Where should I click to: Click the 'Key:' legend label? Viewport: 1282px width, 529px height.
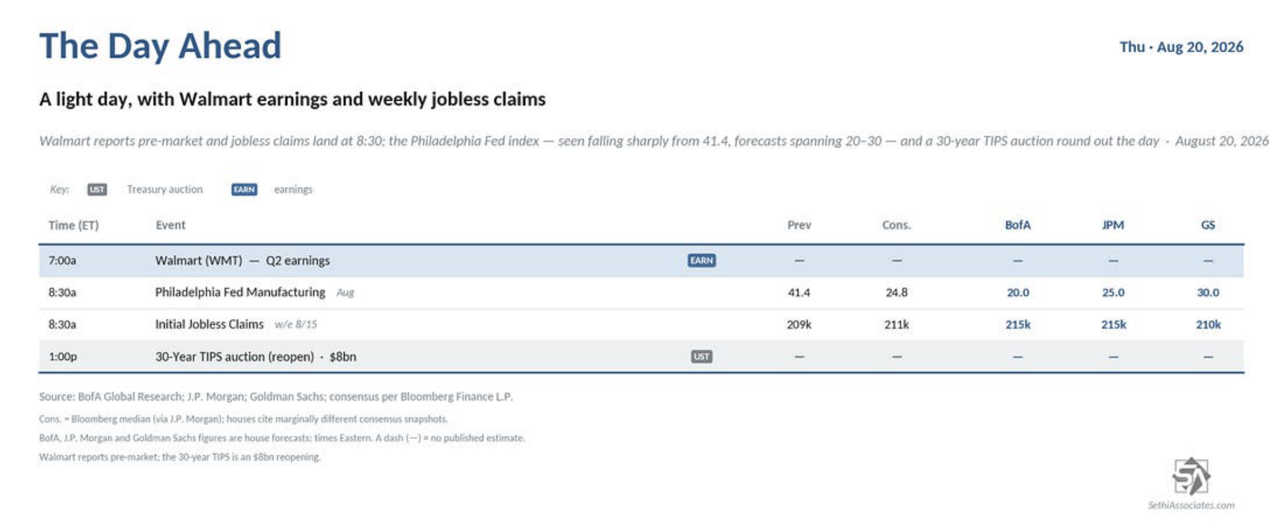[x=60, y=190]
